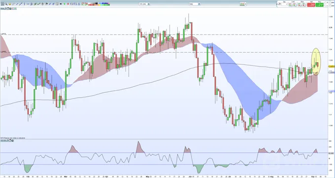This screenshot has height=178, width=335.
Task: Click the upper dashed horizontal level label
Action: 3,34
